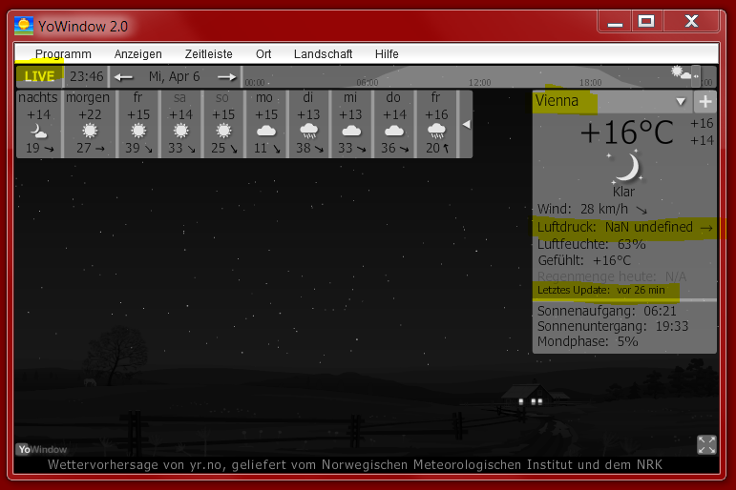Go to next day with right arrow
Screen dimensions: 736x490
coord(227,77)
